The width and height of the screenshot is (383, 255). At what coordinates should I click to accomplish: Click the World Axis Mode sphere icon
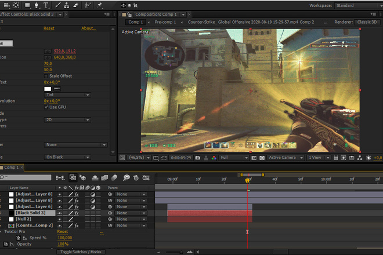(x=129, y=5)
